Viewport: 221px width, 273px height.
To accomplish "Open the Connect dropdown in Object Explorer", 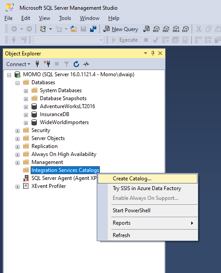I will click(18, 64).
